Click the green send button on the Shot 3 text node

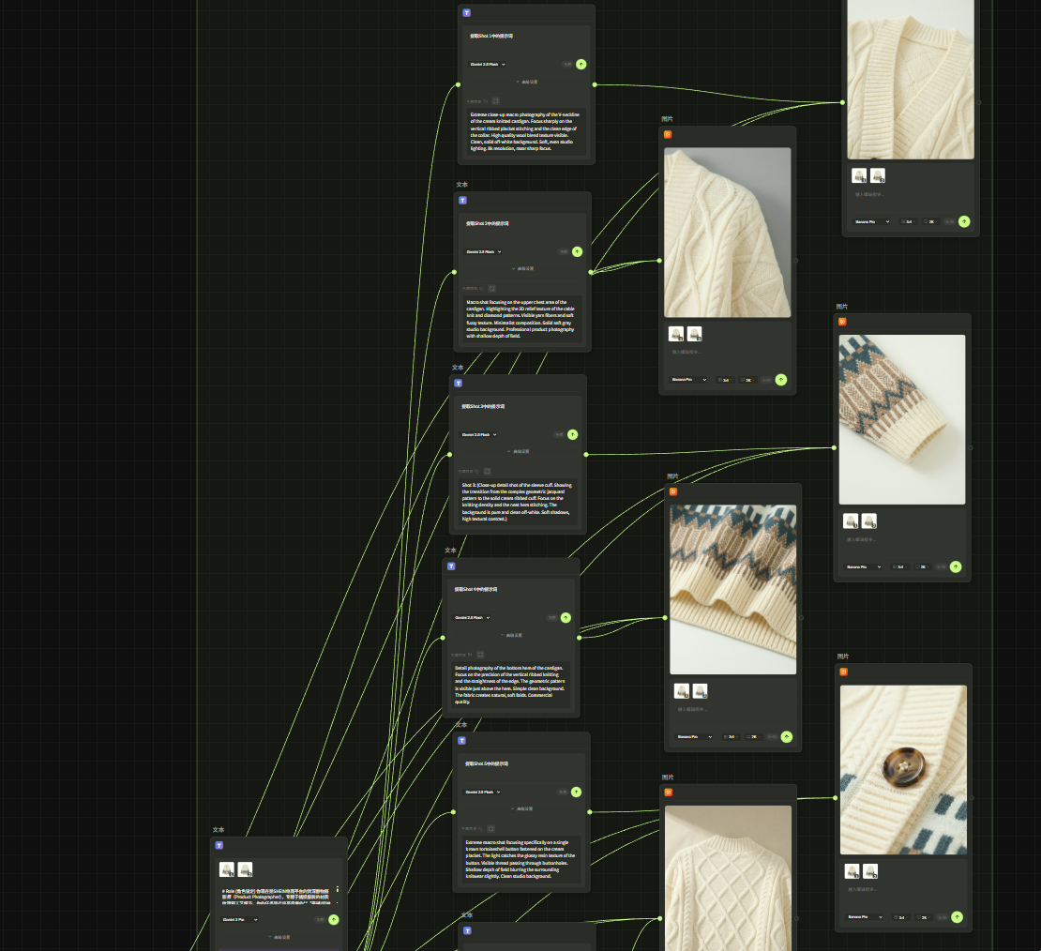pos(573,434)
